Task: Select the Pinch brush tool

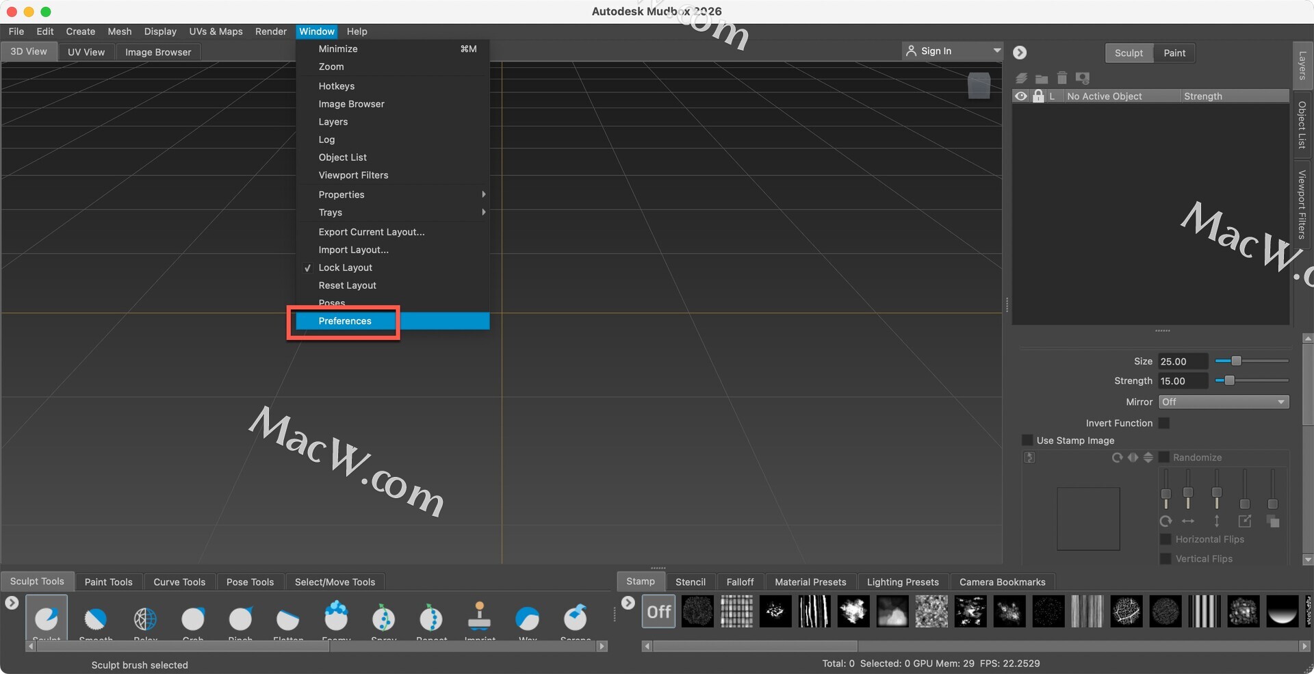Action: point(240,619)
